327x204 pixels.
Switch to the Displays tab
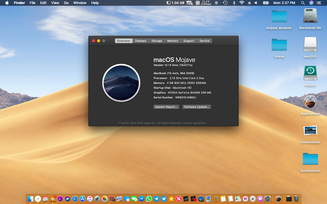click(141, 41)
